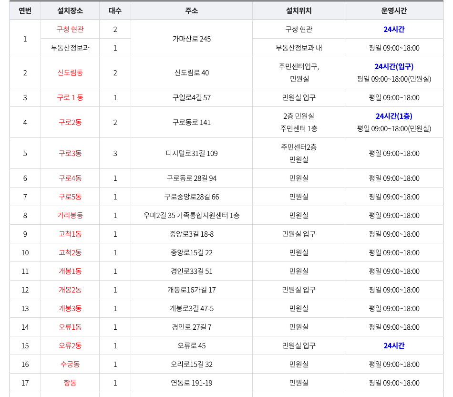Screen dimensions: 453x397
Task: Select the address 구로중앙로28길 66
Action: click(192, 197)
